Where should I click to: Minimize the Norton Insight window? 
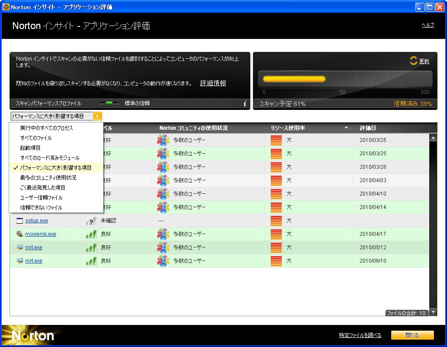(420, 7)
